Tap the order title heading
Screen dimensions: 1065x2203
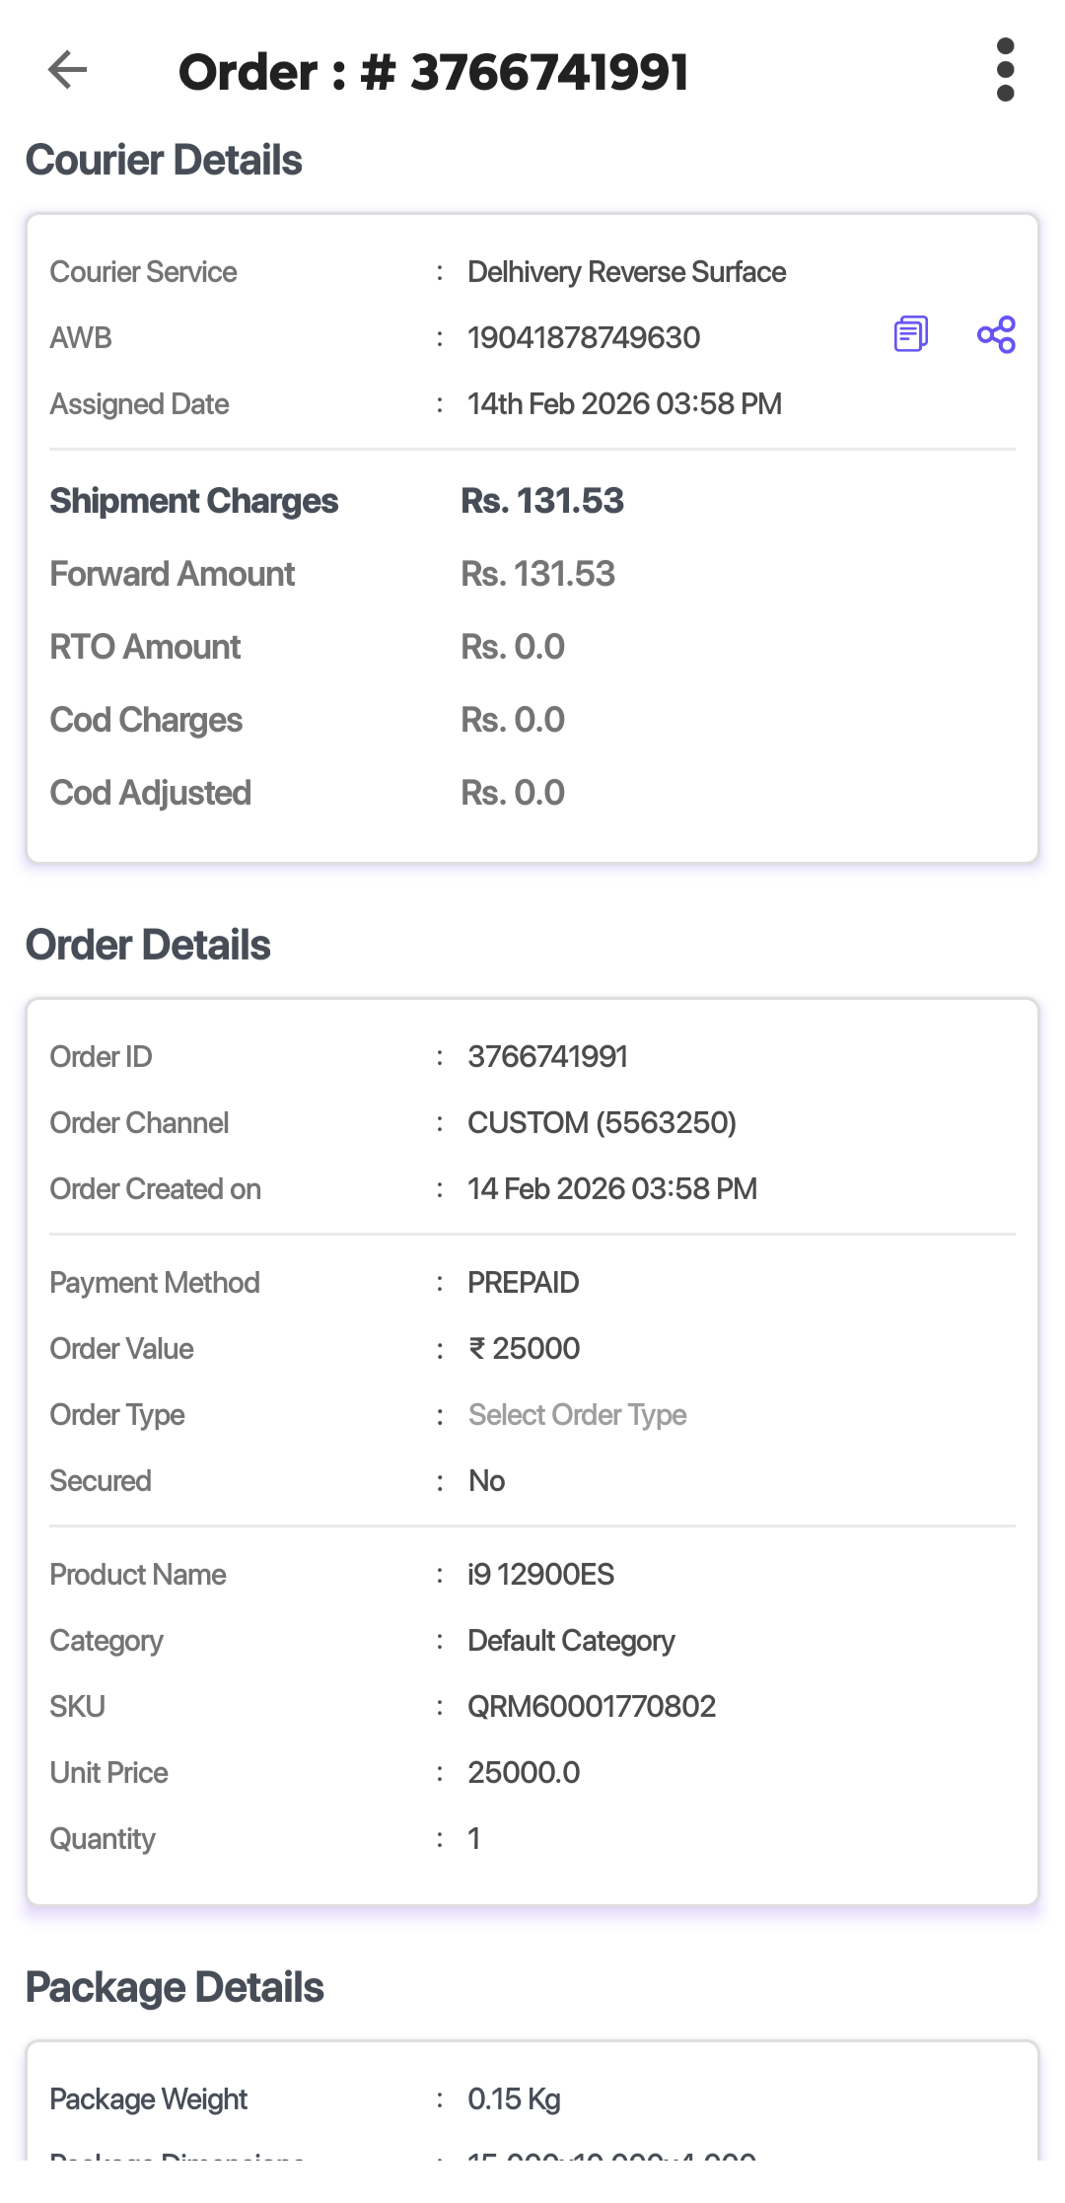click(433, 72)
